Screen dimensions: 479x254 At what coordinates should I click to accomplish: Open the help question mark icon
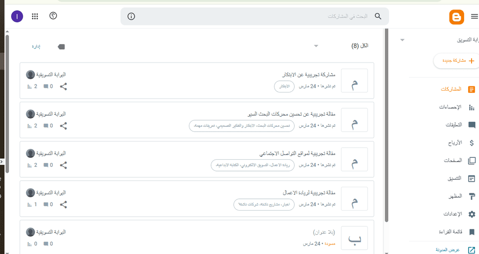[53, 15]
